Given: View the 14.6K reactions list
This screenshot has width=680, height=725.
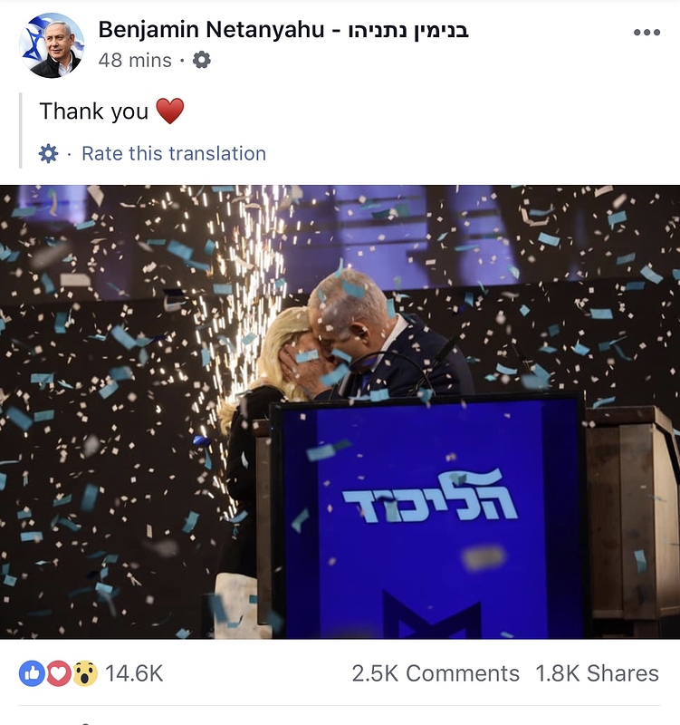Looking at the screenshot, I should point(134,673).
